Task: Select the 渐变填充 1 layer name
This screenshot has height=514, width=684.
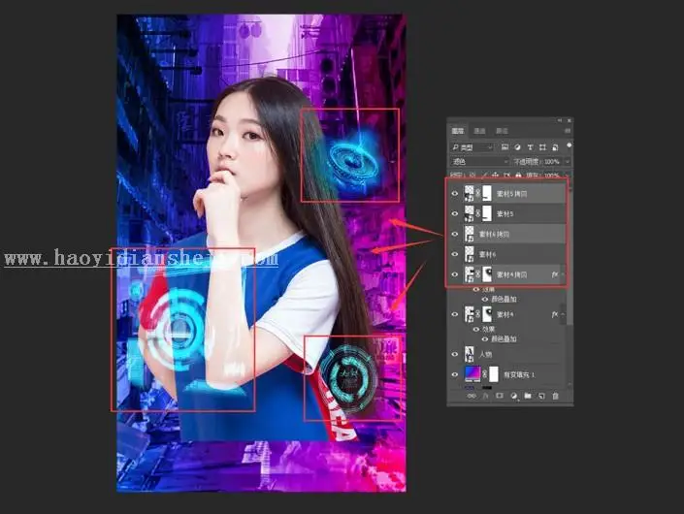Action: pos(519,374)
